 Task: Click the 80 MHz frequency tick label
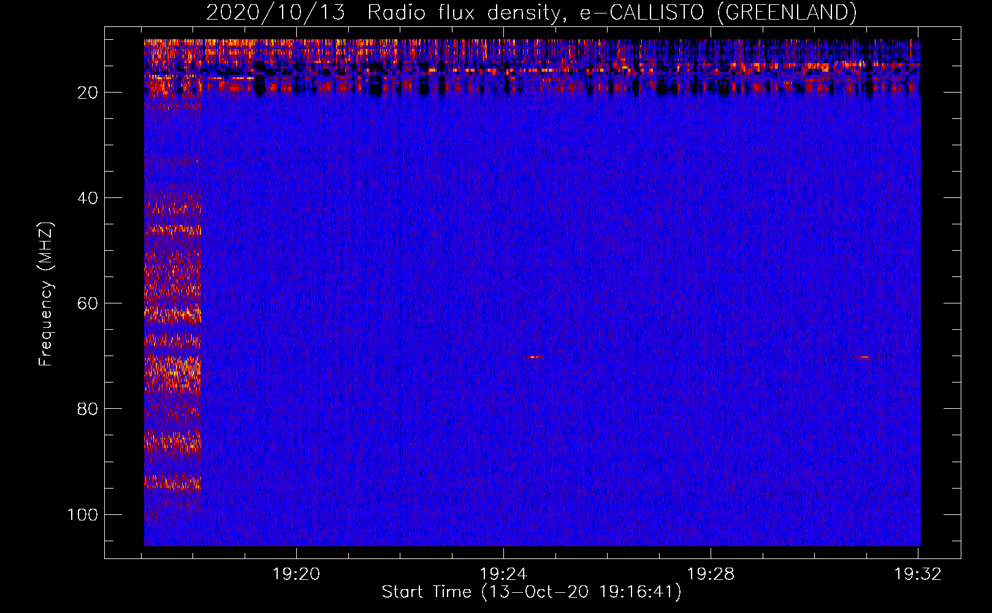88,409
